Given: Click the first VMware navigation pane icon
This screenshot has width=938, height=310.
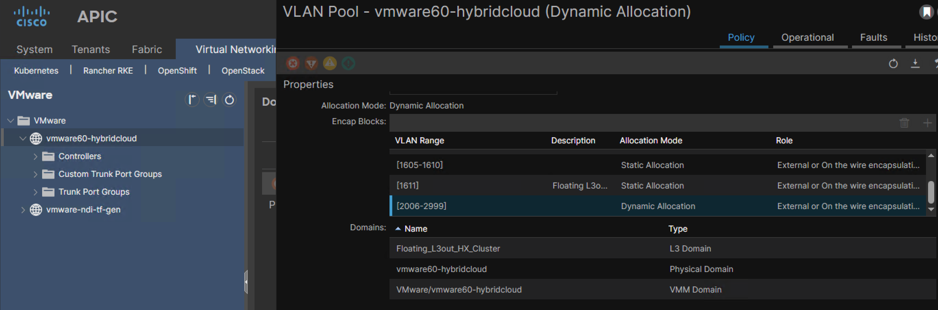Looking at the screenshot, I should (x=192, y=100).
